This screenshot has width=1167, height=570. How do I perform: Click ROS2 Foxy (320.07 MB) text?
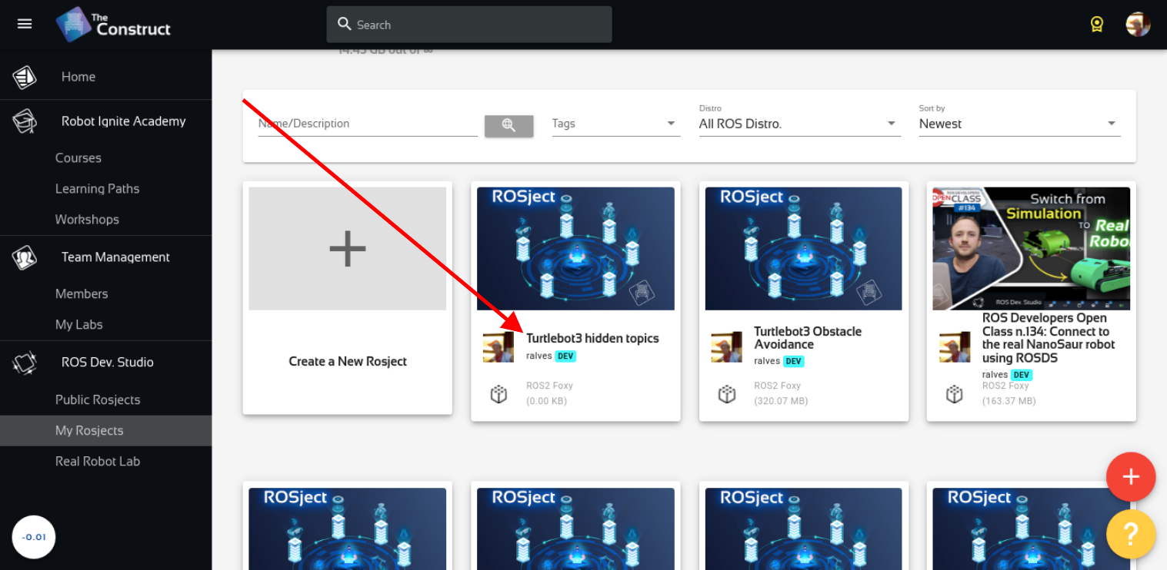point(781,393)
